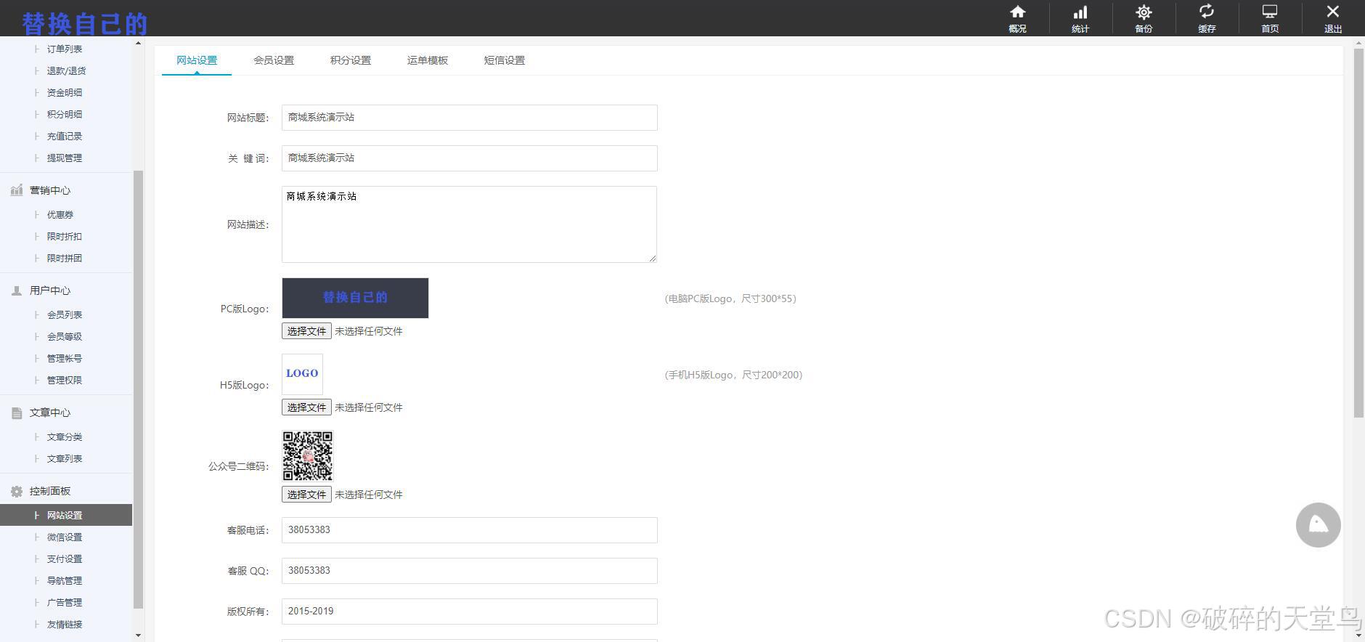Click the 备份 backup gear icon
The image size is (1365, 642).
pos(1144,12)
